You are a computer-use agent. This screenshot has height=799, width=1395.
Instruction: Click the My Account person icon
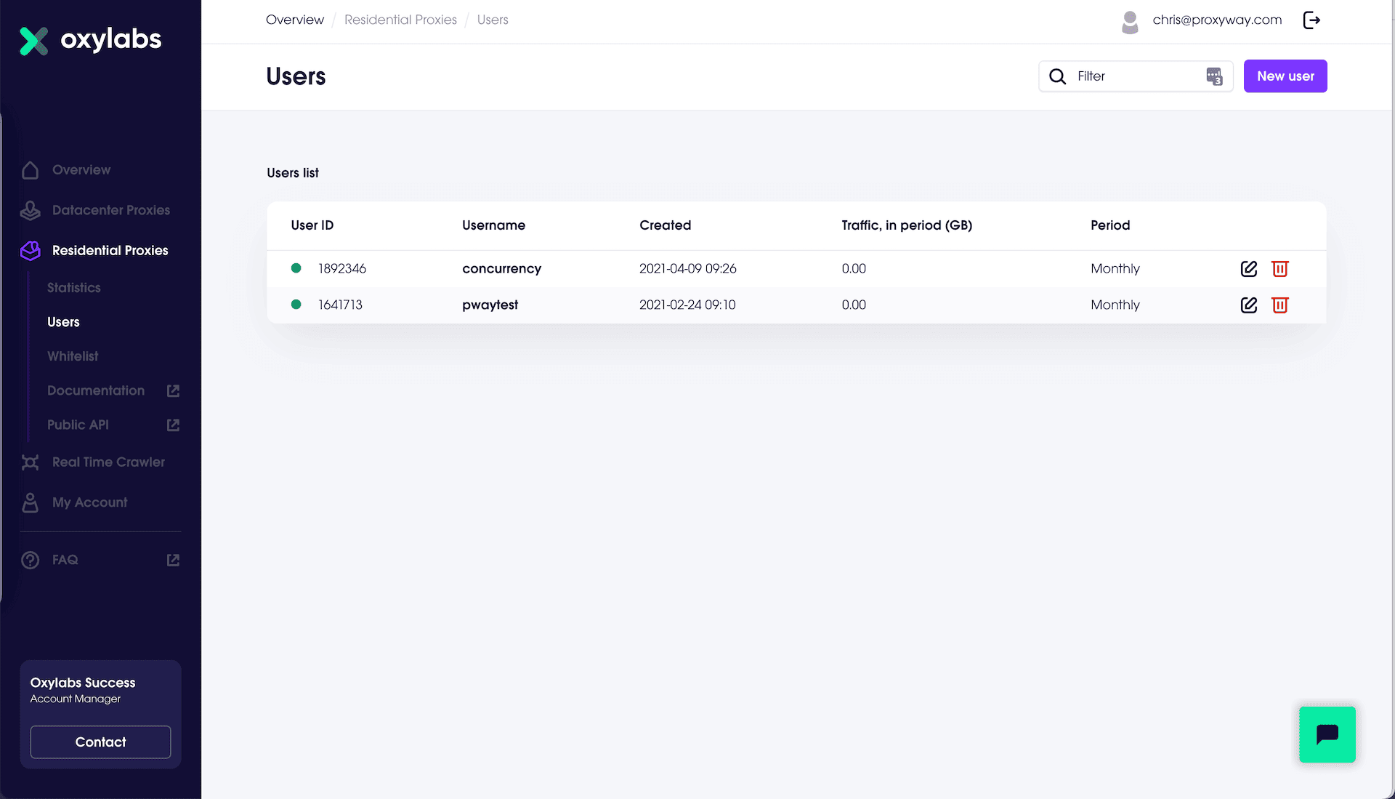click(x=30, y=502)
